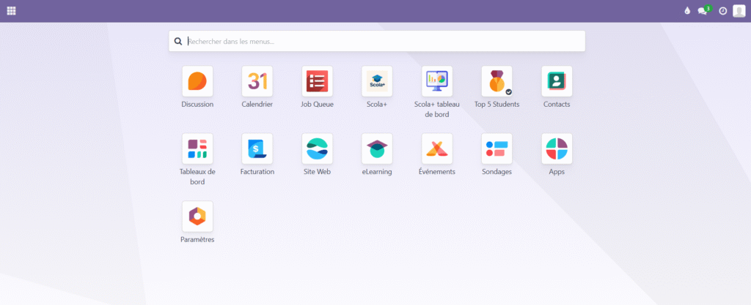Click the menu search field
Viewport: 751px width, 305px height.
click(381, 42)
